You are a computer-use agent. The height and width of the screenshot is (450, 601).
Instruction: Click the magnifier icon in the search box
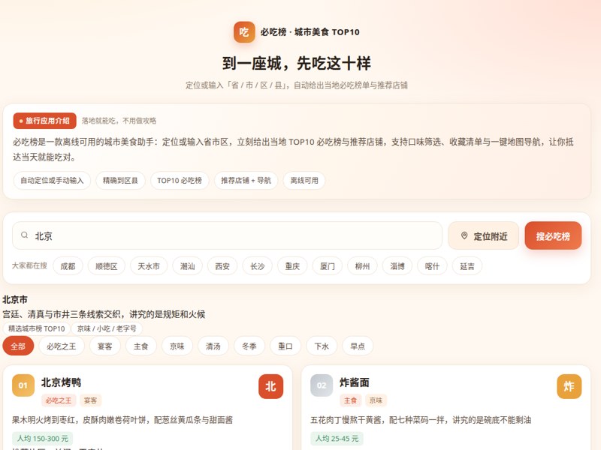(x=24, y=235)
